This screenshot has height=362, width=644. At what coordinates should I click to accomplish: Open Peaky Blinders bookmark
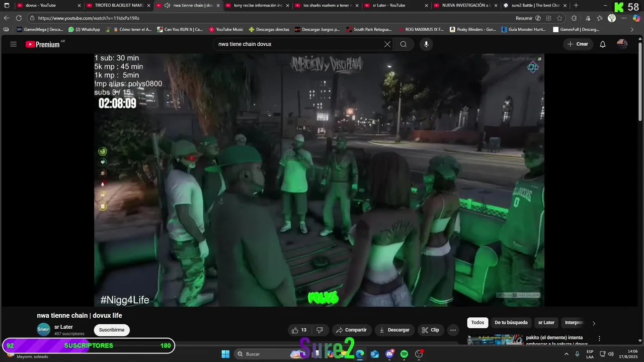click(473, 30)
